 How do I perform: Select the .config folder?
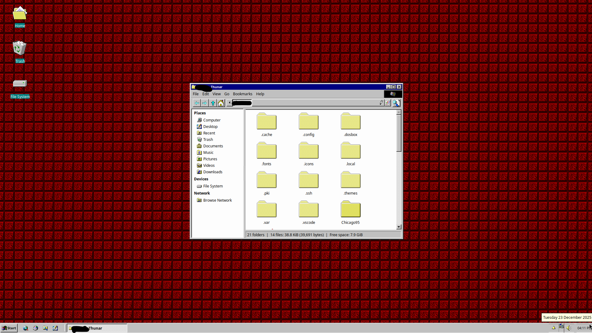click(309, 125)
